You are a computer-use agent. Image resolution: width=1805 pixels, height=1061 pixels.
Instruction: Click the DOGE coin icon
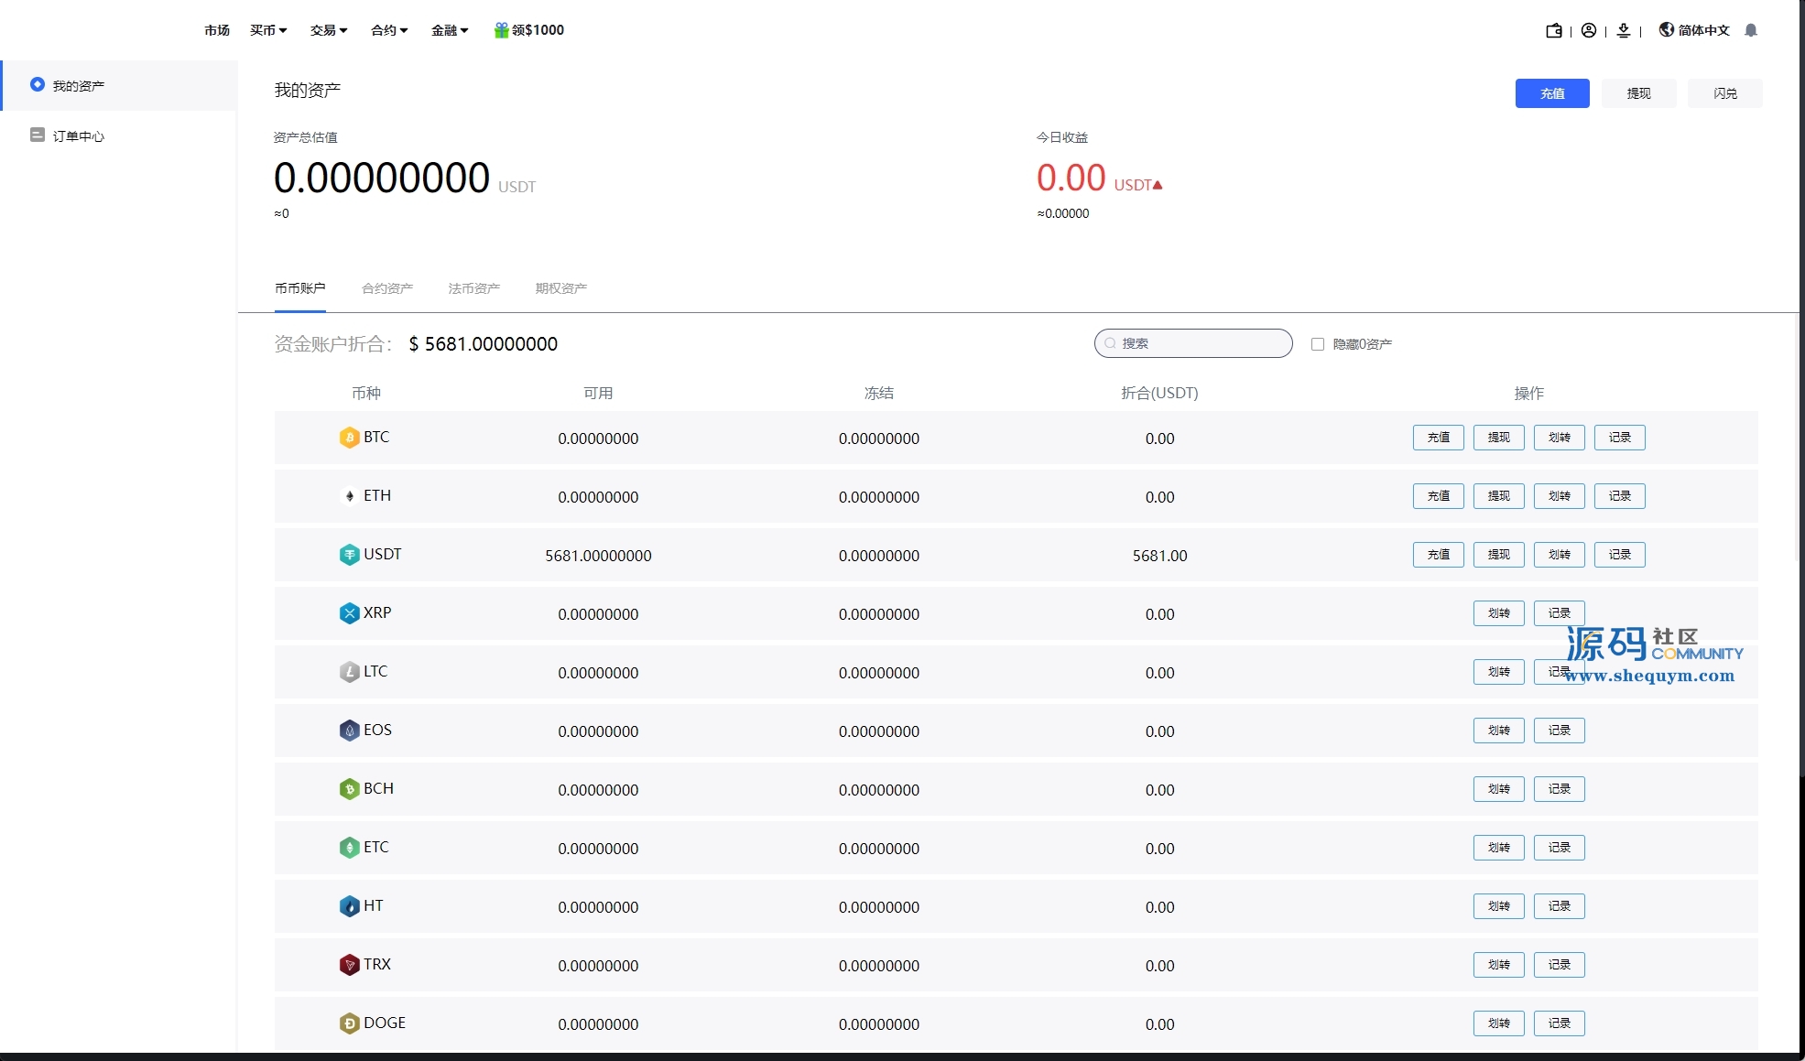click(349, 1023)
